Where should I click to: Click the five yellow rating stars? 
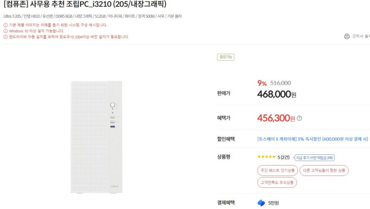click(266, 157)
